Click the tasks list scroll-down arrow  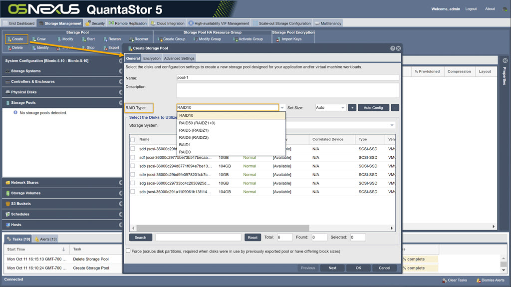point(504,270)
